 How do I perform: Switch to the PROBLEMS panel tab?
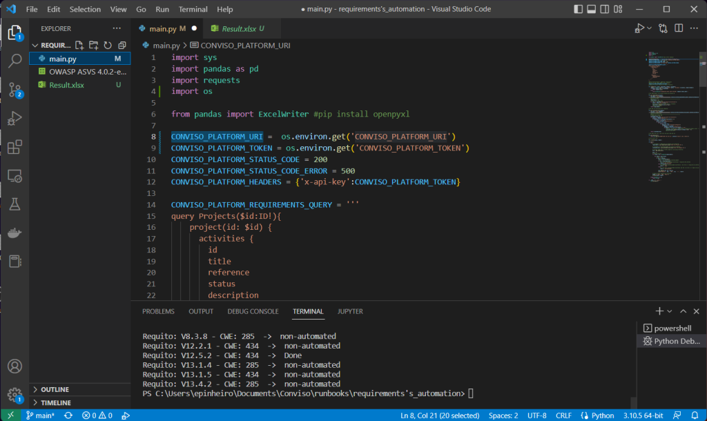coord(158,311)
